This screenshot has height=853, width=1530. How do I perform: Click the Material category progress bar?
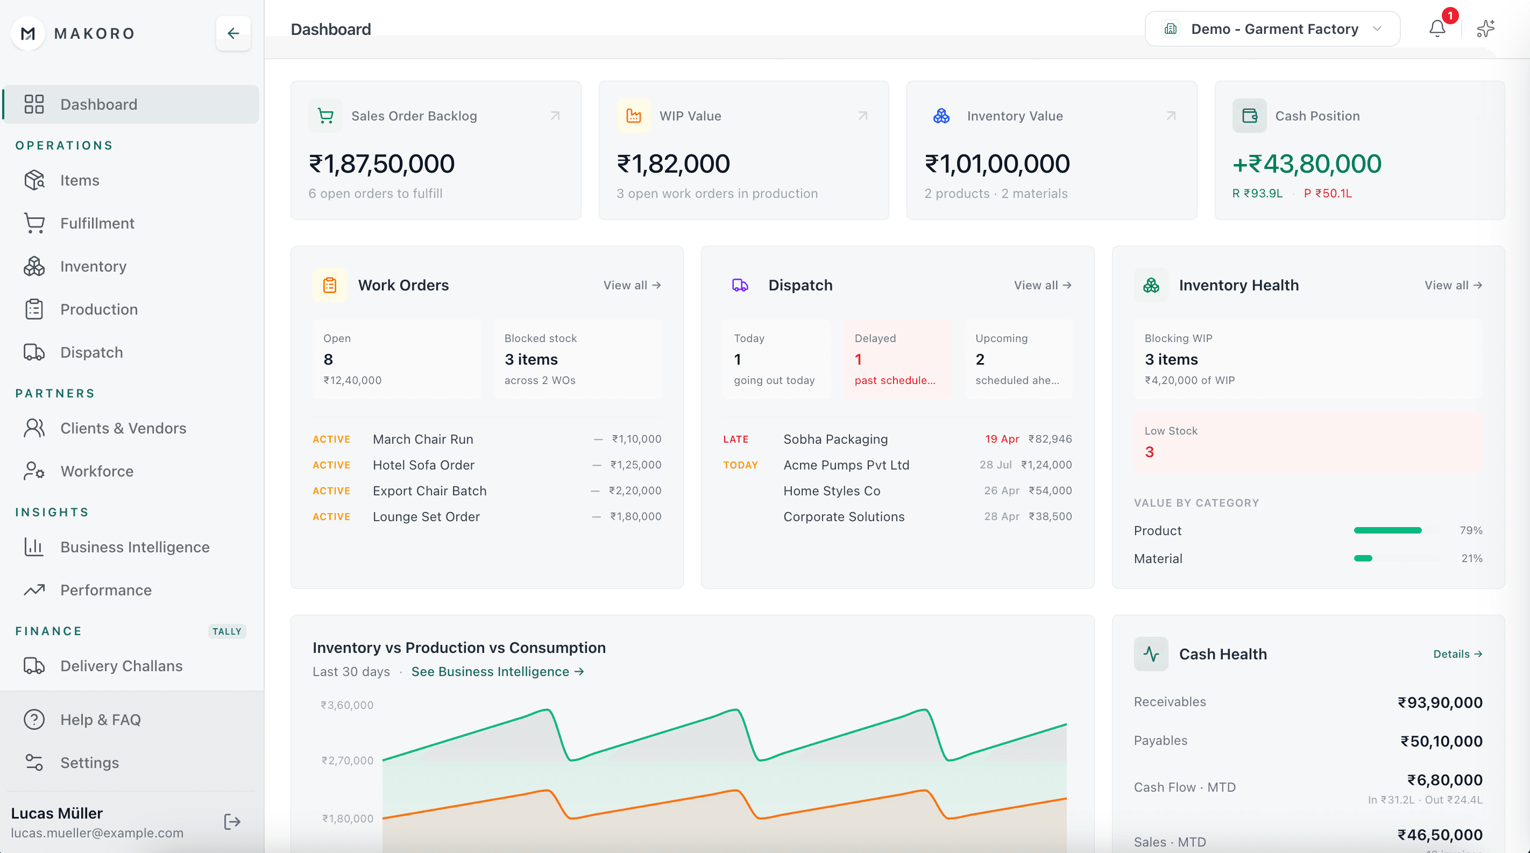1396,558
